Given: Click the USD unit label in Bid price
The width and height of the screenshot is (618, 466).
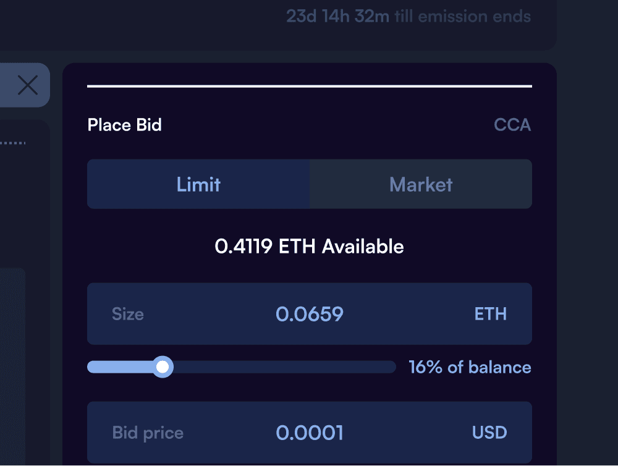Looking at the screenshot, I should [x=489, y=433].
